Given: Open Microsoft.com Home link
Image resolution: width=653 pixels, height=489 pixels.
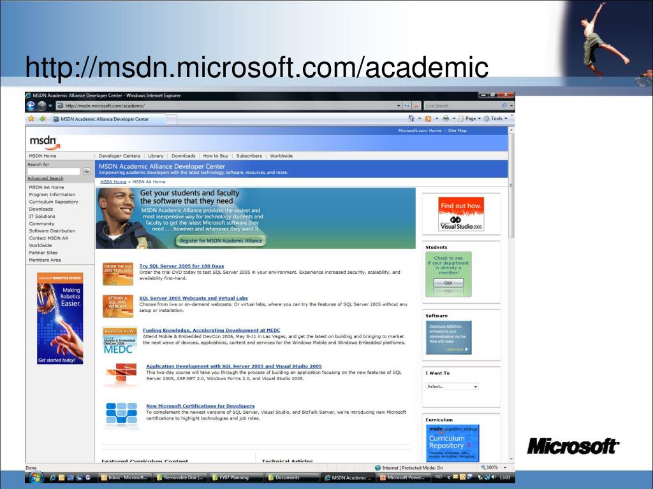Looking at the screenshot, I should (420, 131).
